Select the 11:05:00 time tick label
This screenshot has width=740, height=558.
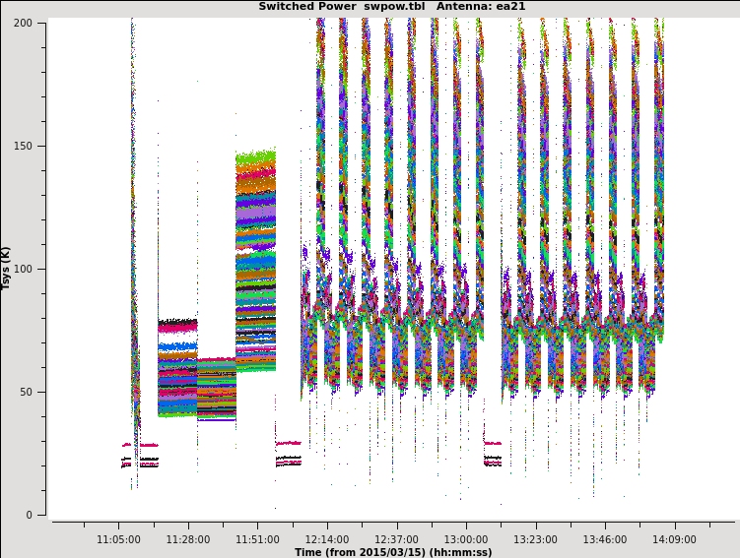click(118, 539)
